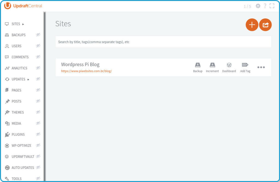Open Comments section
Screen dimensions: 280x182
click(x=20, y=57)
